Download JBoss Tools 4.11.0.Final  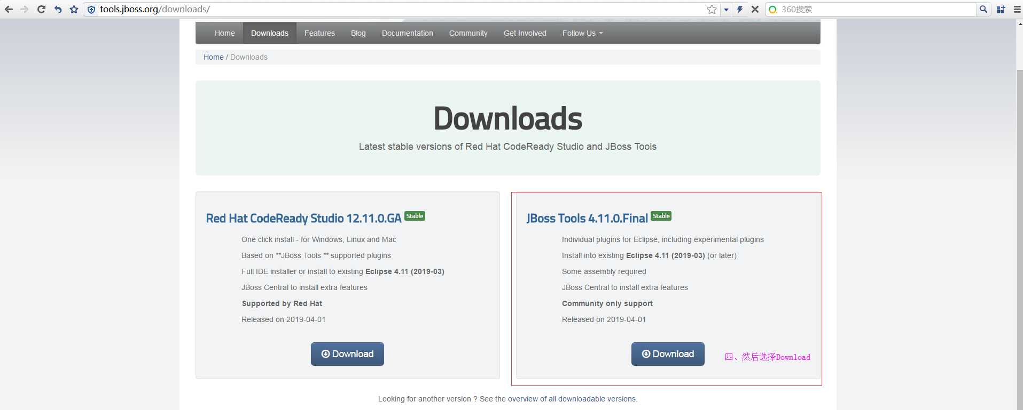point(668,354)
